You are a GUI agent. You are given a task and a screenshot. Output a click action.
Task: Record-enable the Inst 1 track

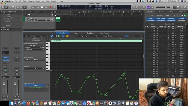[36, 20]
